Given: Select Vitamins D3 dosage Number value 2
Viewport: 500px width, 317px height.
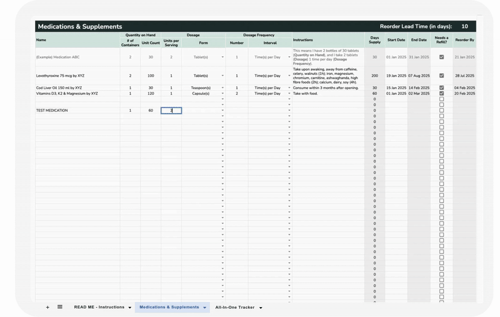Looking at the screenshot, I should tap(237, 94).
